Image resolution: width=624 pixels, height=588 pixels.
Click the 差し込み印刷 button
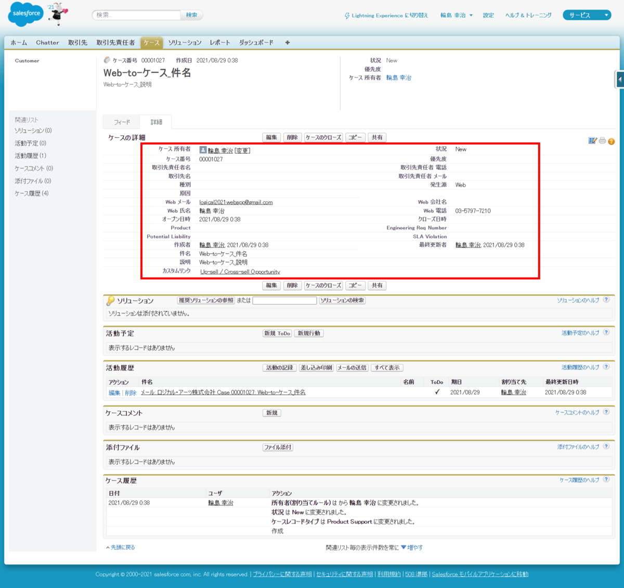coord(316,368)
